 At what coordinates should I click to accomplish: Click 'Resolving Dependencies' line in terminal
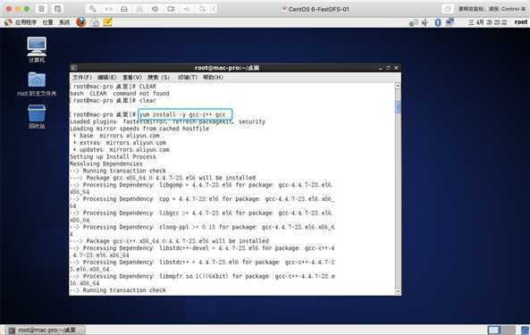[106, 163]
